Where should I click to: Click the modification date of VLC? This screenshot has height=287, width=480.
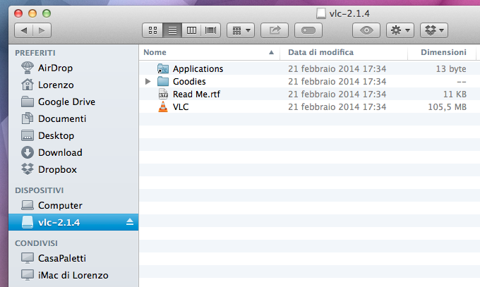click(337, 107)
